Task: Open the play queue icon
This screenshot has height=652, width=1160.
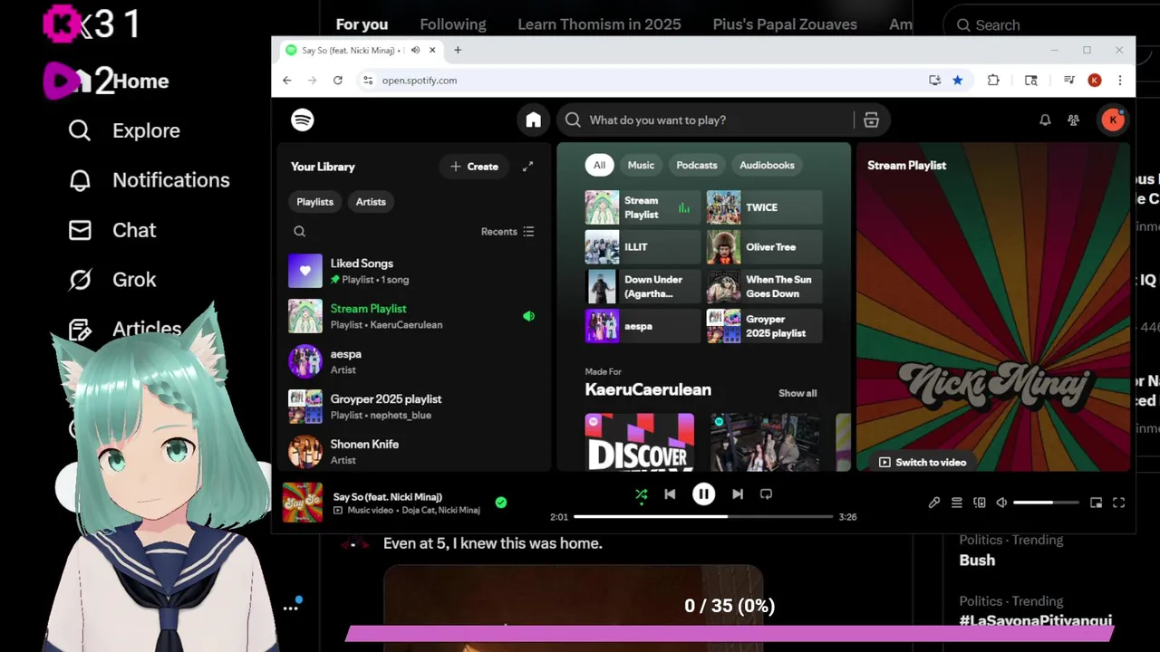Action: [957, 503]
